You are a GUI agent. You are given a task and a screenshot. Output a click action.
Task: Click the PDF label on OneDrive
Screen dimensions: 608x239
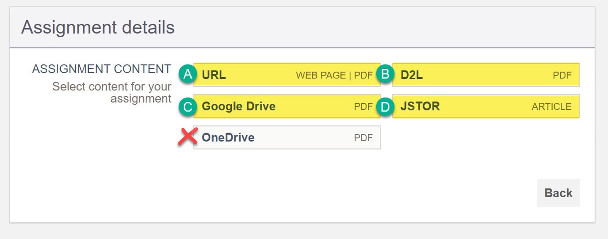363,138
